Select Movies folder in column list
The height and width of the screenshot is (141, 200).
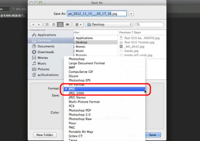95,47
